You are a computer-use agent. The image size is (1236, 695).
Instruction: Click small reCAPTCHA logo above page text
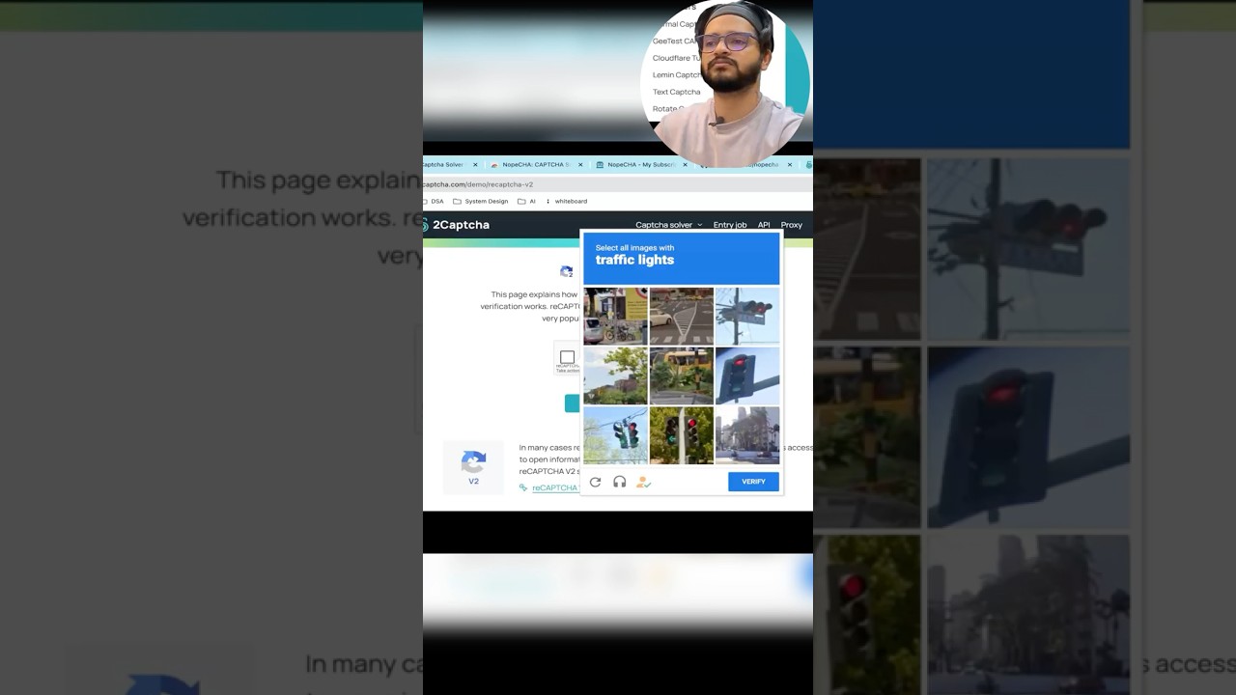(567, 272)
